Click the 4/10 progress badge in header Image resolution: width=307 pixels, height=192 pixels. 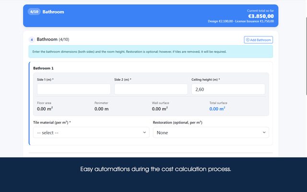pyautogui.click(x=34, y=12)
